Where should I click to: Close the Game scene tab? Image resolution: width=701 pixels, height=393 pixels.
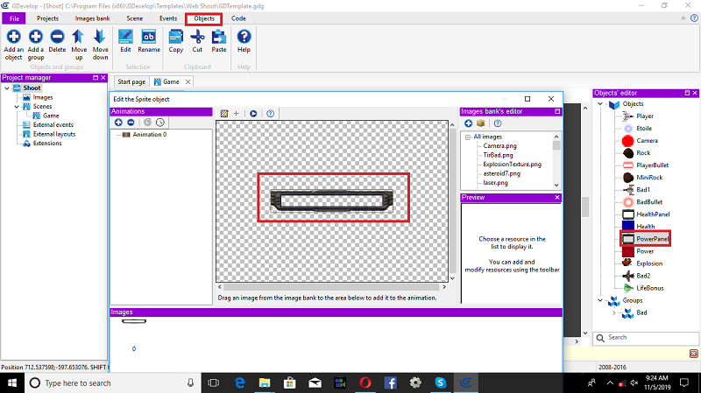(188, 81)
